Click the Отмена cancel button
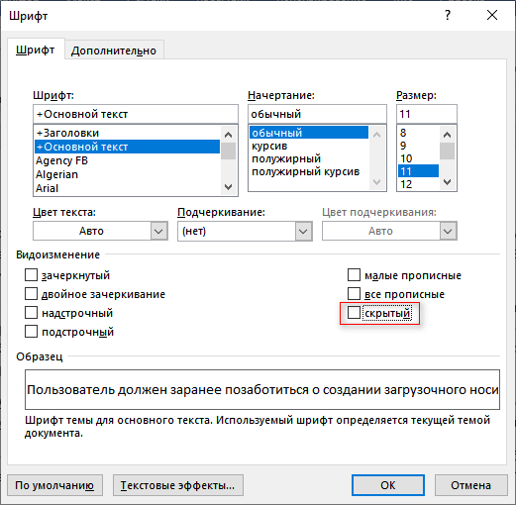The width and height of the screenshot is (516, 505). click(471, 485)
